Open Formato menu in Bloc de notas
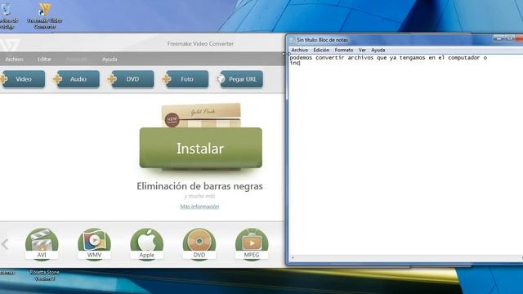This screenshot has height=294, width=523. point(344,50)
